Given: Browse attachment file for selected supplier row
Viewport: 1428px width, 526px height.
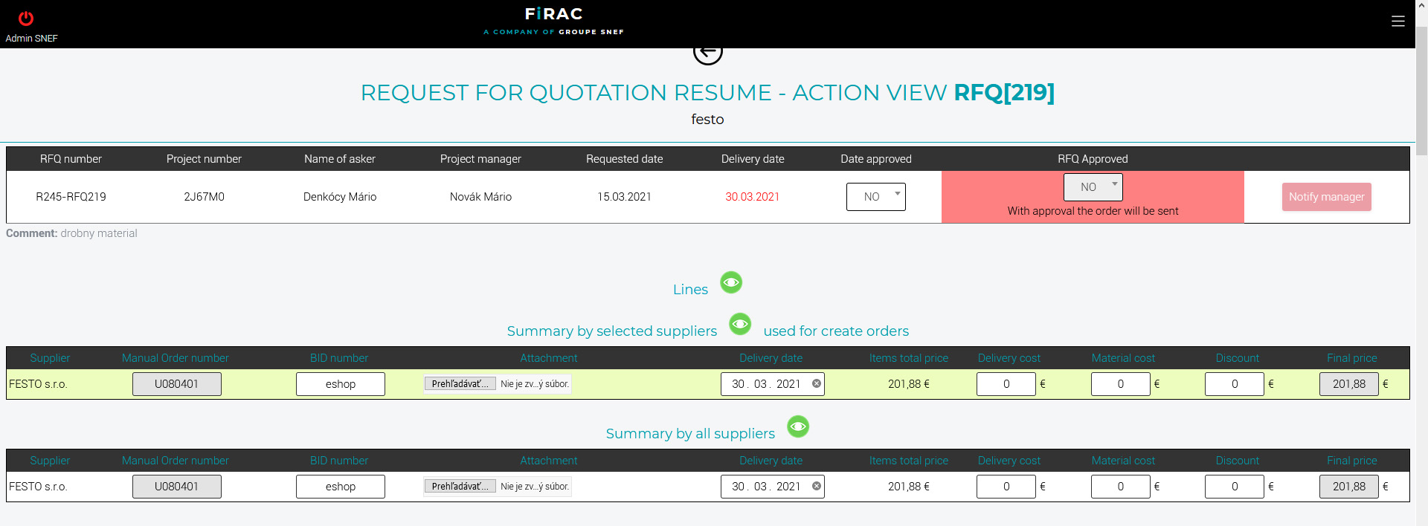Looking at the screenshot, I should tap(460, 384).
